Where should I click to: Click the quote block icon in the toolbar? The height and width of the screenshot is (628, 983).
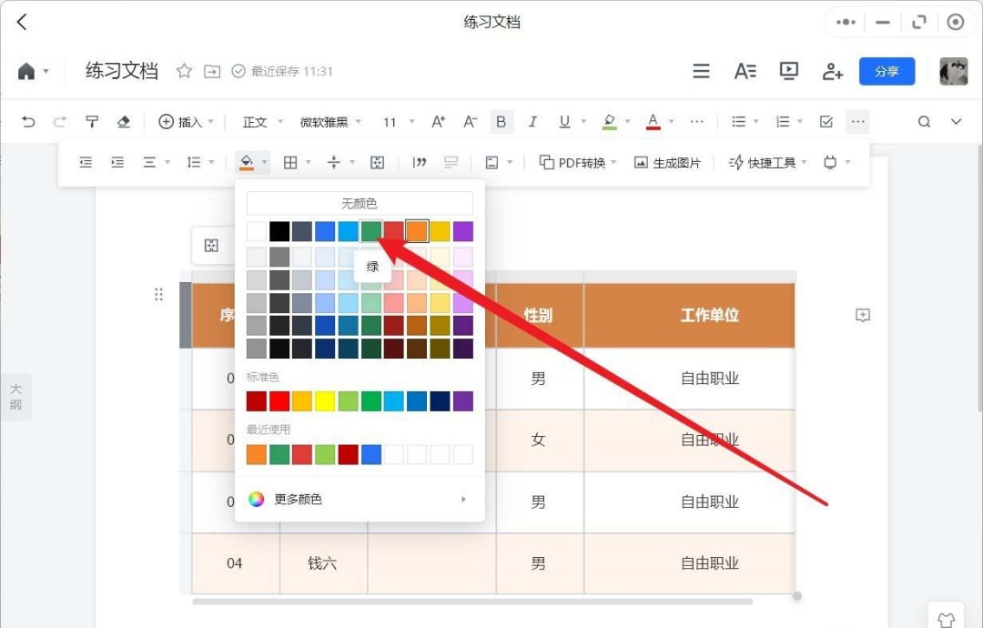point(419,161)
